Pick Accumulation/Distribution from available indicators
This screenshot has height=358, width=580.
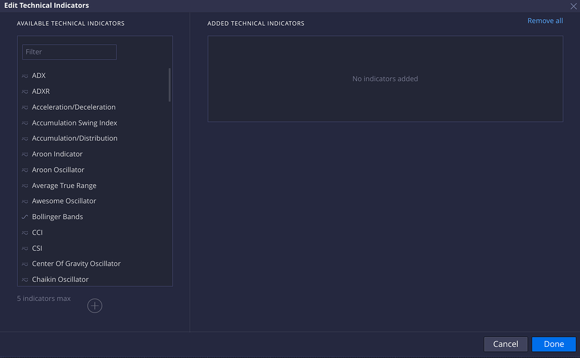[75, 138]
